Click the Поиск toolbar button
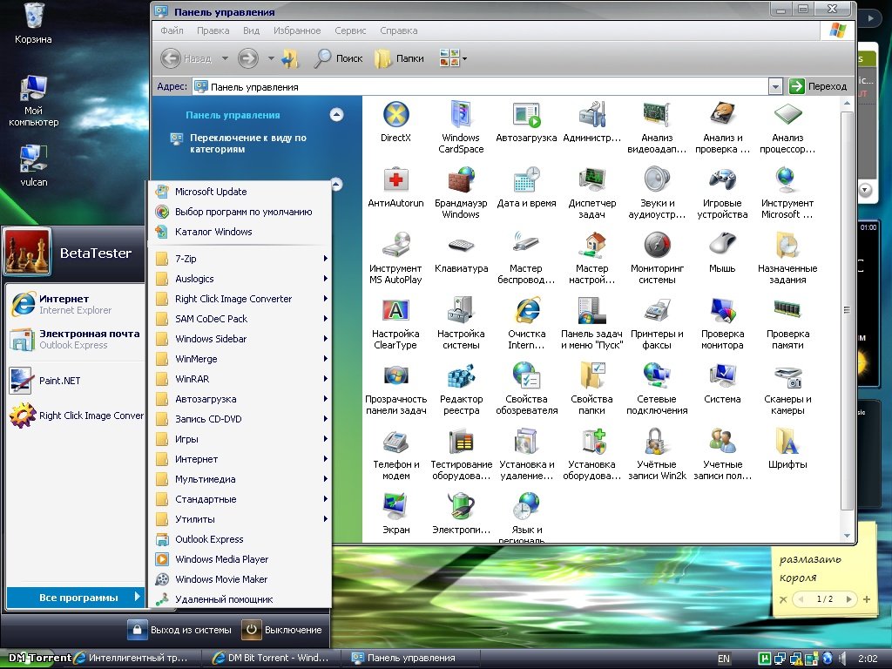The height and width of the screenshot is (669, 892). coord(339,58)
